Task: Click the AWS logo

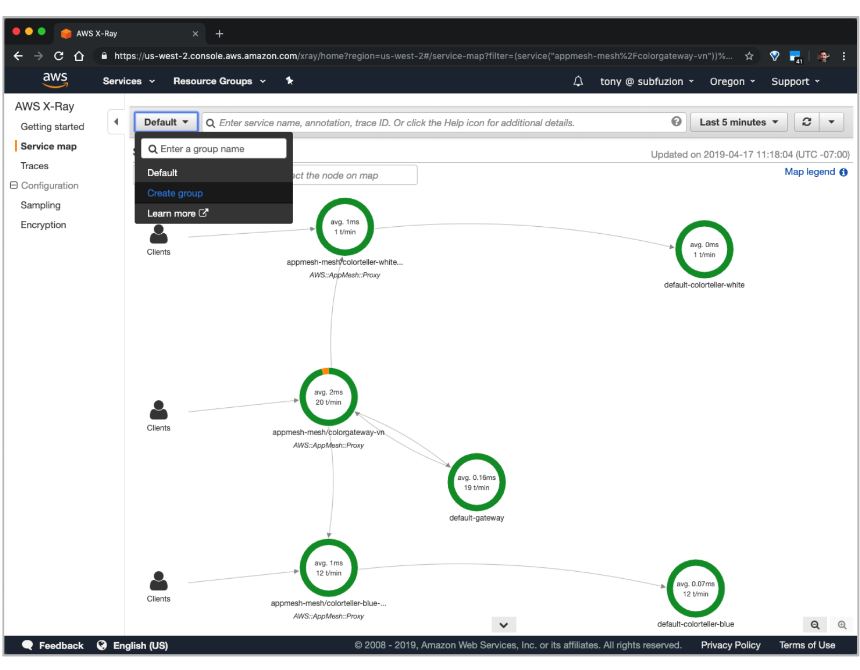Action: (55, 80)
